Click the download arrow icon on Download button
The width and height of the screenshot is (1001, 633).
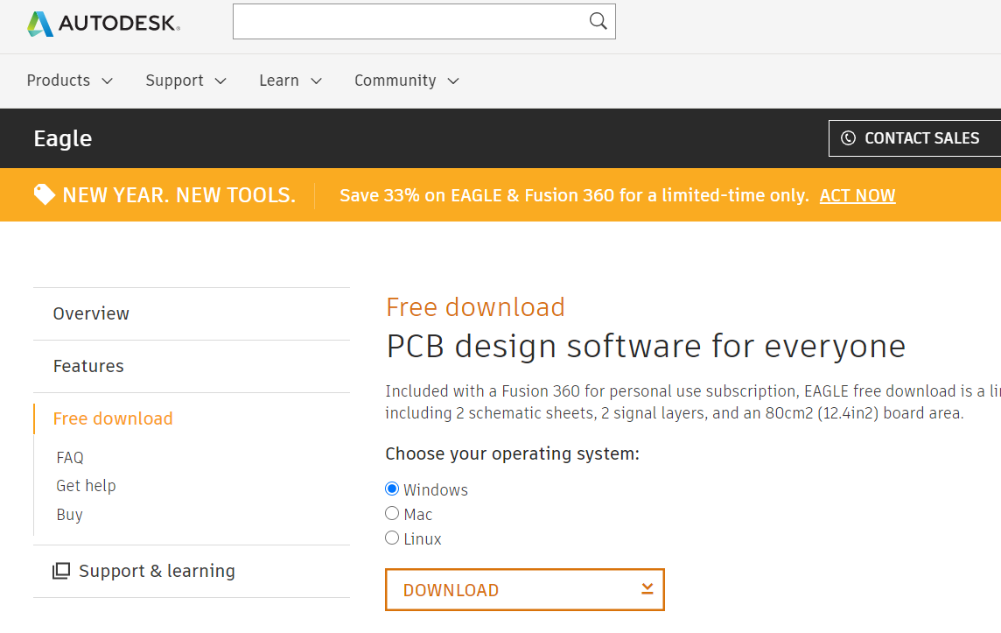click(x=647, y=589)
